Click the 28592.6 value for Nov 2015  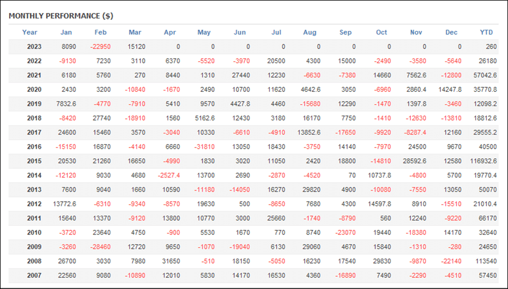[414, 161]
